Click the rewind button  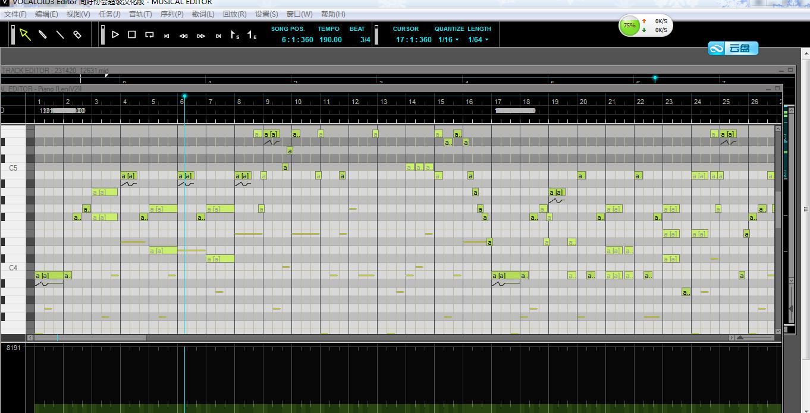click(x=184, y=36)
